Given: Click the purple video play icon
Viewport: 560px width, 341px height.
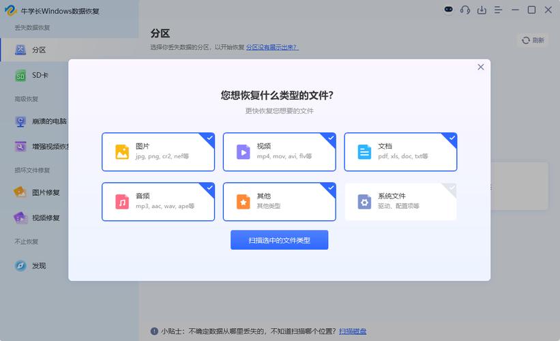Looking at the screenshot, I should (x=244, y=152).
